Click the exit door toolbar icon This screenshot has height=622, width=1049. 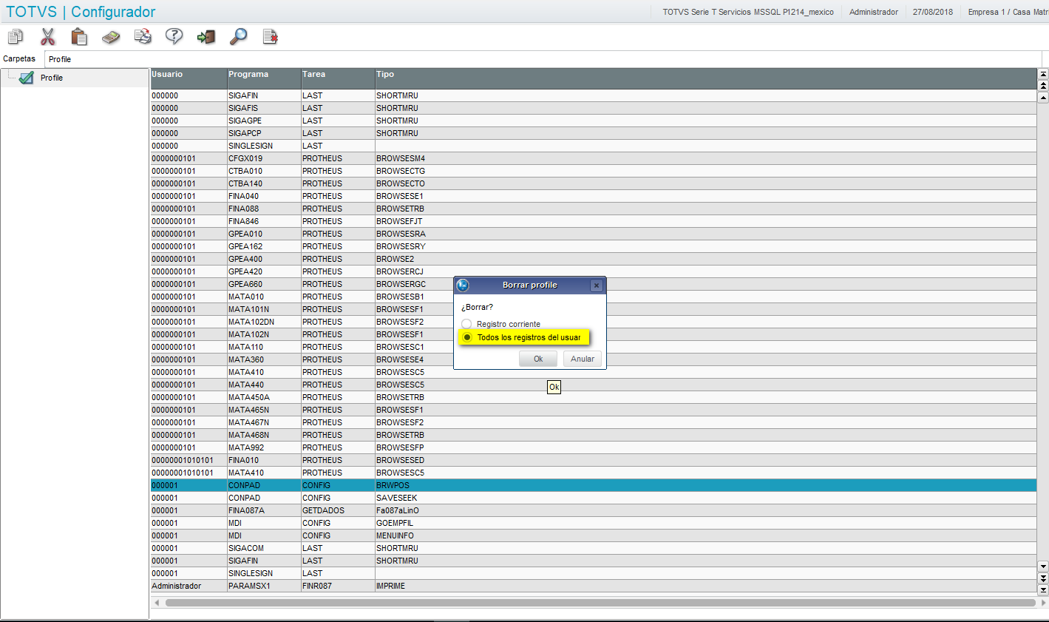pyautogui.click(x=206, y=36)
